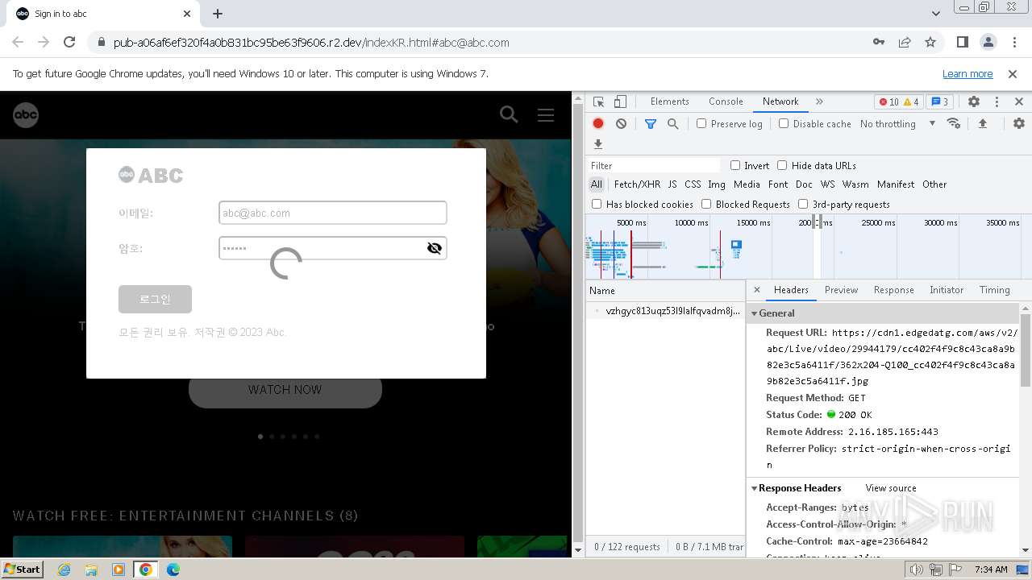Image resolution: width=1032 pixels, height=580 pixels.
Task: Open the Timing tab
Action: [x=994, y=290]
